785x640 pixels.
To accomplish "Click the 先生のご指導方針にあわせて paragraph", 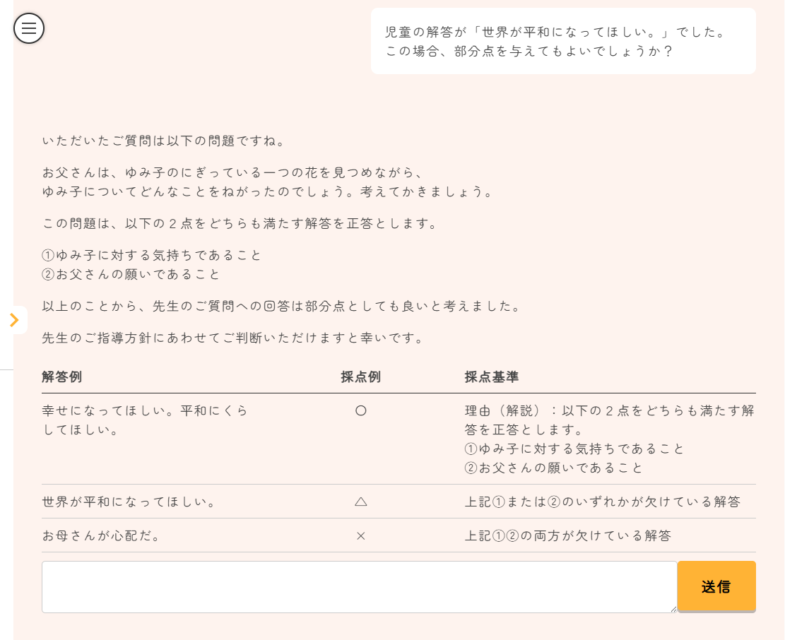I will point(233,338).
